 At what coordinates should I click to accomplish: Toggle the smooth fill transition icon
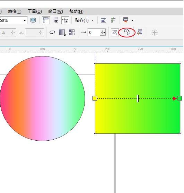[x=72, y=32]
